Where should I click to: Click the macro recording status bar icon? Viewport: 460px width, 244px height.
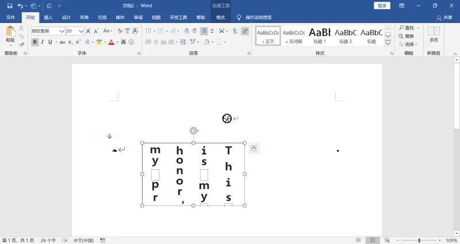102,240
